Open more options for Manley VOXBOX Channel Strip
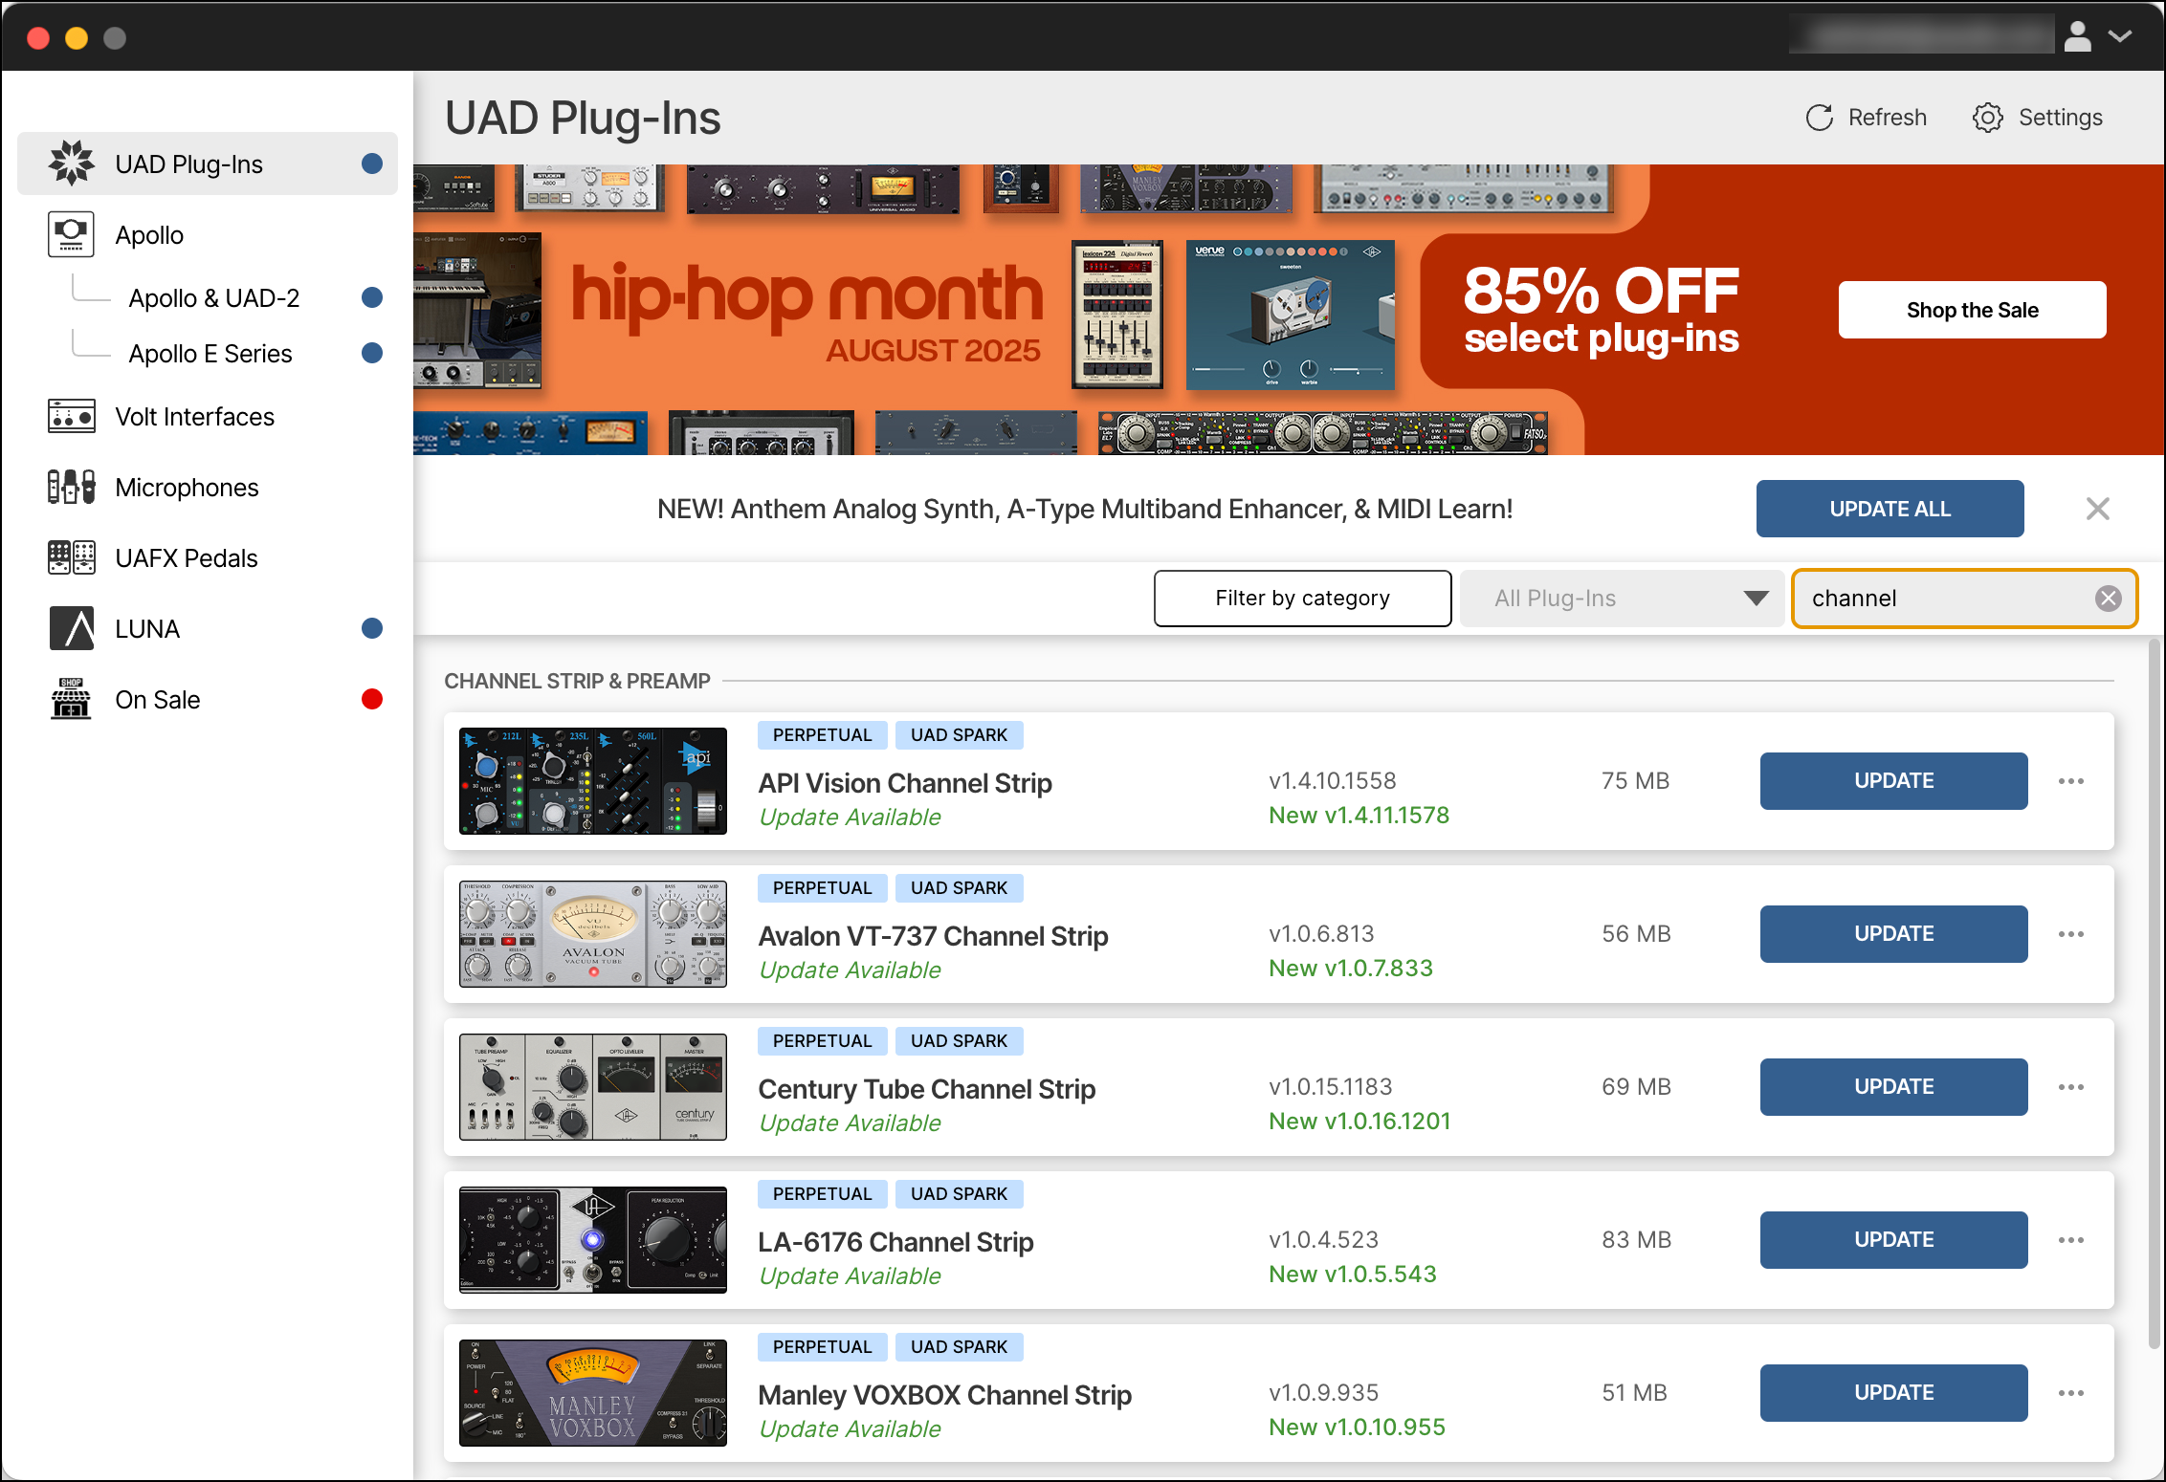Image resolution: width=2166 pixels, height=1482 pixels. [x=2071, y=1393]
